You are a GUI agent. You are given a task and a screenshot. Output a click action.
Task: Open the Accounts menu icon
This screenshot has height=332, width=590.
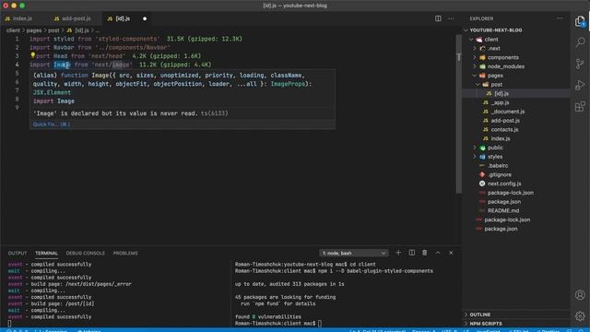tap(580, 295)
